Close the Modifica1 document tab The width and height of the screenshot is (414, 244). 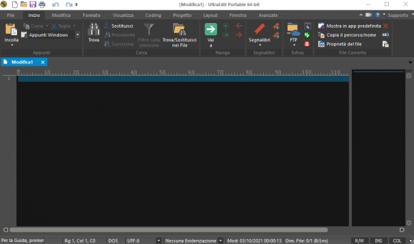pos(43,62)
